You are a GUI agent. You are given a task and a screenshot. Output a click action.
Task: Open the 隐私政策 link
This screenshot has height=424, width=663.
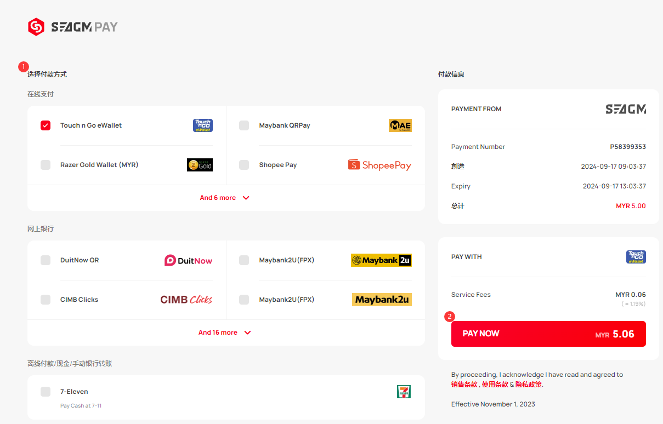(529, 385)
